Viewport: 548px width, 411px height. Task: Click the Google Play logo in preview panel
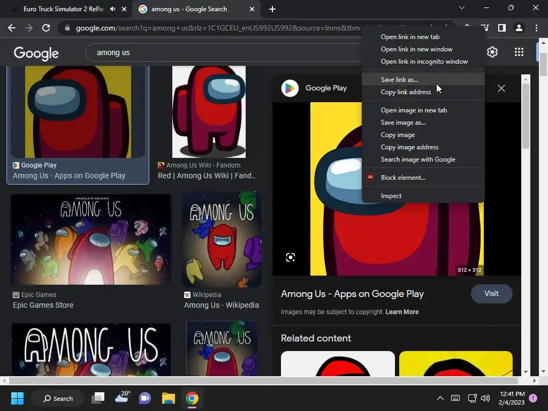(290, 88)
